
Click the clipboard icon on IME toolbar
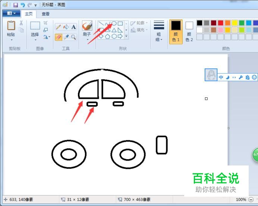[248, 77]
